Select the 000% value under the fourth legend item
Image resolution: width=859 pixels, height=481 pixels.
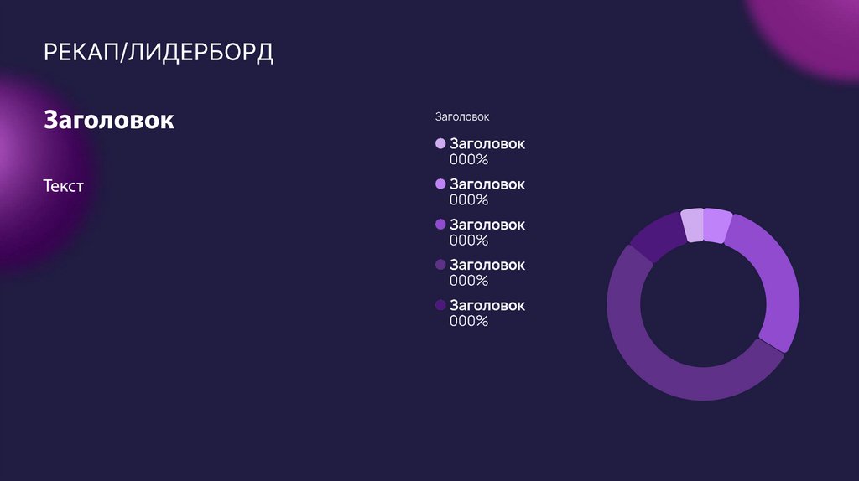469,281
